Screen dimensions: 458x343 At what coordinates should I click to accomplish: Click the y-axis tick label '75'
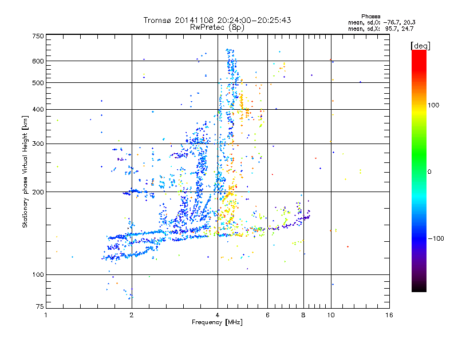pos(40,306)
